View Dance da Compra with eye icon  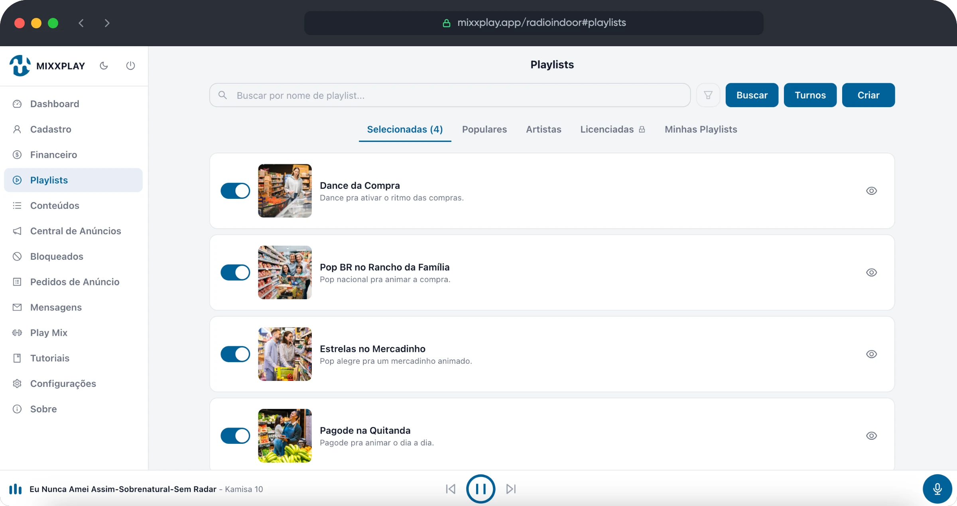point(872,191)
